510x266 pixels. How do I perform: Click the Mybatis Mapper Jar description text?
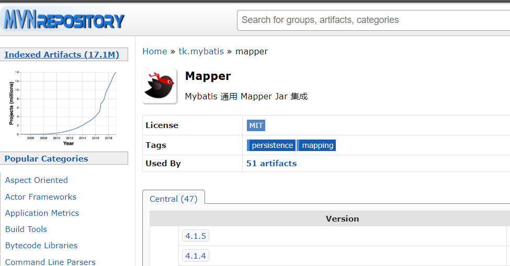pos(246,97)
